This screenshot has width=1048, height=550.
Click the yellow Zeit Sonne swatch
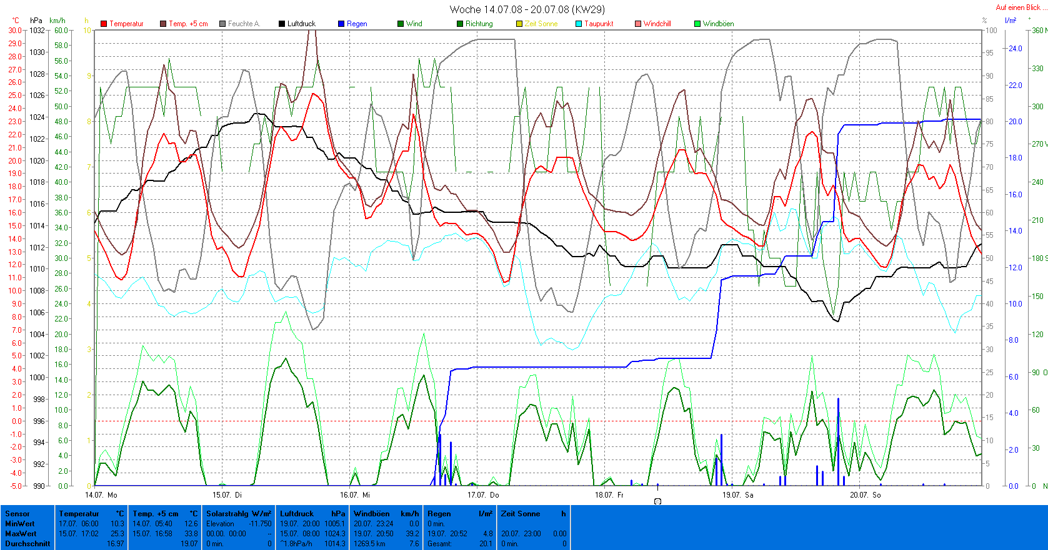[519, 24]
